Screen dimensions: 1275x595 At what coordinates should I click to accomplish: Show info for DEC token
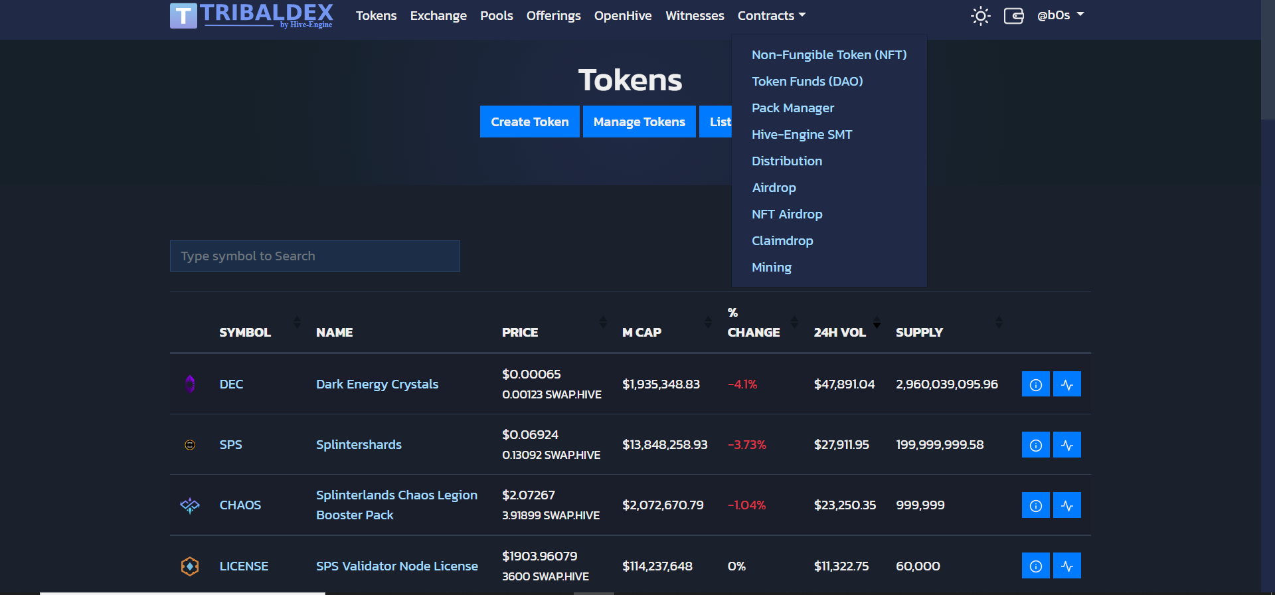pyautogui.click(x=1035, y=384)
